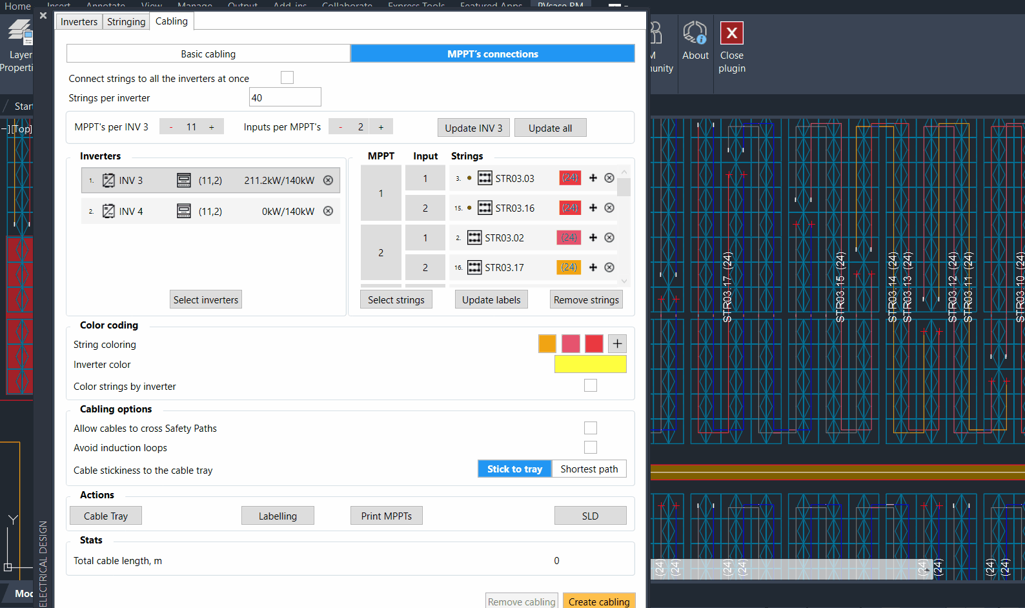Switch to Basic cabling tab

pos(208,54)
